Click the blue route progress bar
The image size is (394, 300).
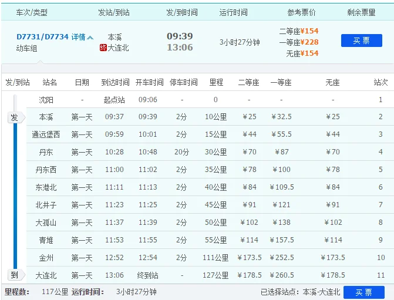tap(15, 196)
